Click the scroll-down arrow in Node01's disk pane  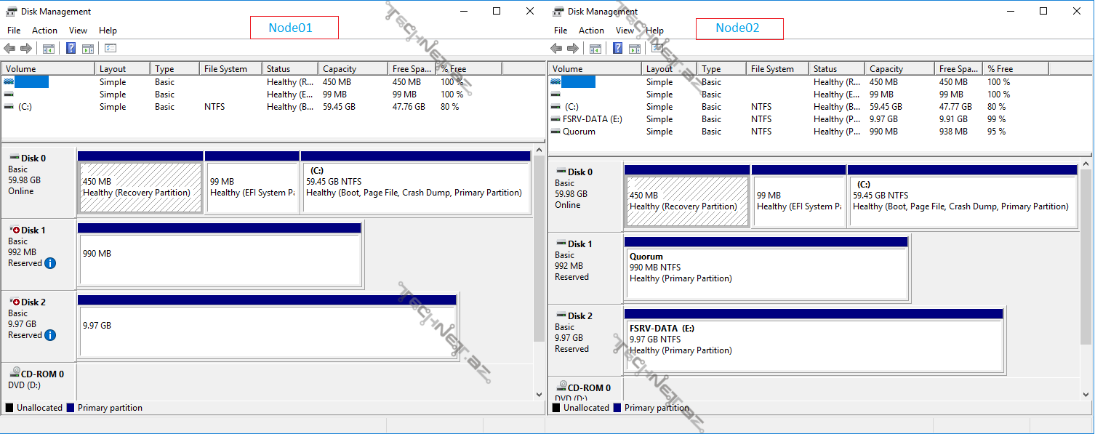(539, 394)
